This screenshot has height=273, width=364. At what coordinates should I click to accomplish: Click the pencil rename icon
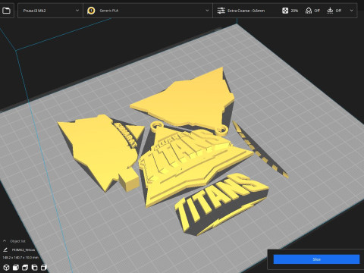(x=5, y=249)
